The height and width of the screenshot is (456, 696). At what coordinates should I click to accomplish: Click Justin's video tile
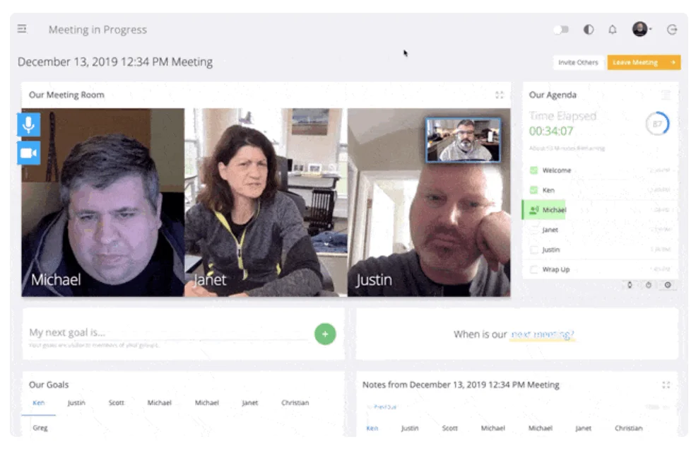coord(429,202)
